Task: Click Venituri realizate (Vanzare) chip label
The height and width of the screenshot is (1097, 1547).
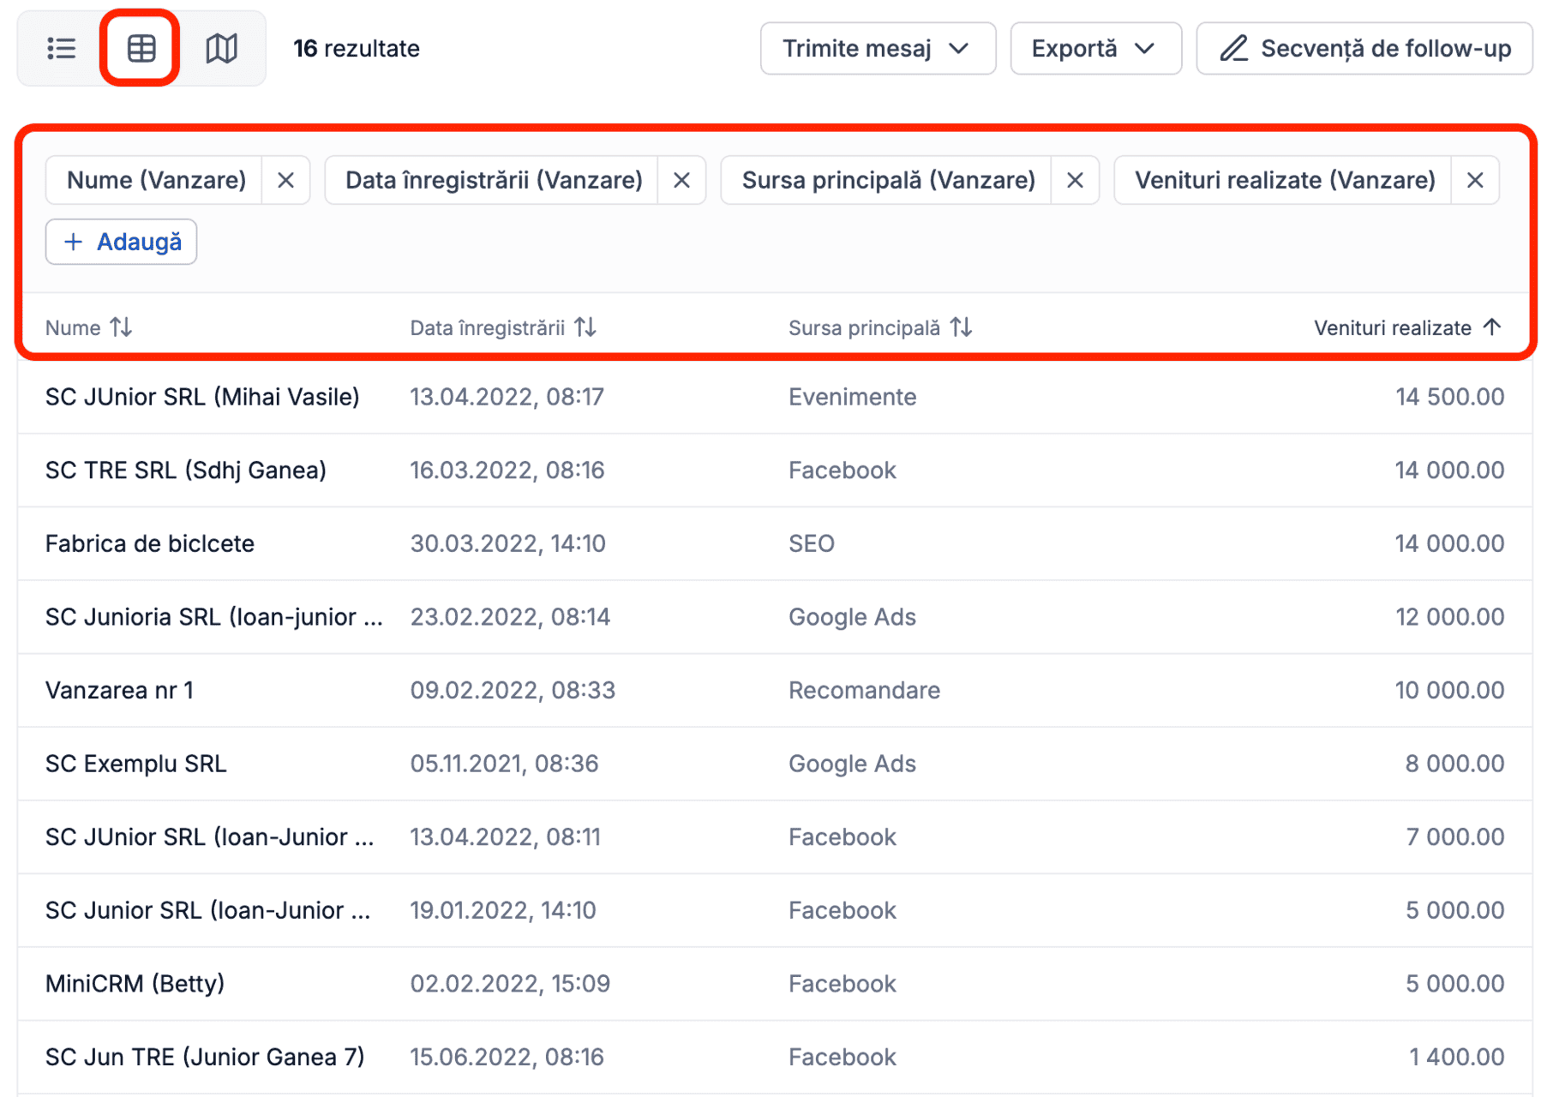Action: click(1285, 180)
